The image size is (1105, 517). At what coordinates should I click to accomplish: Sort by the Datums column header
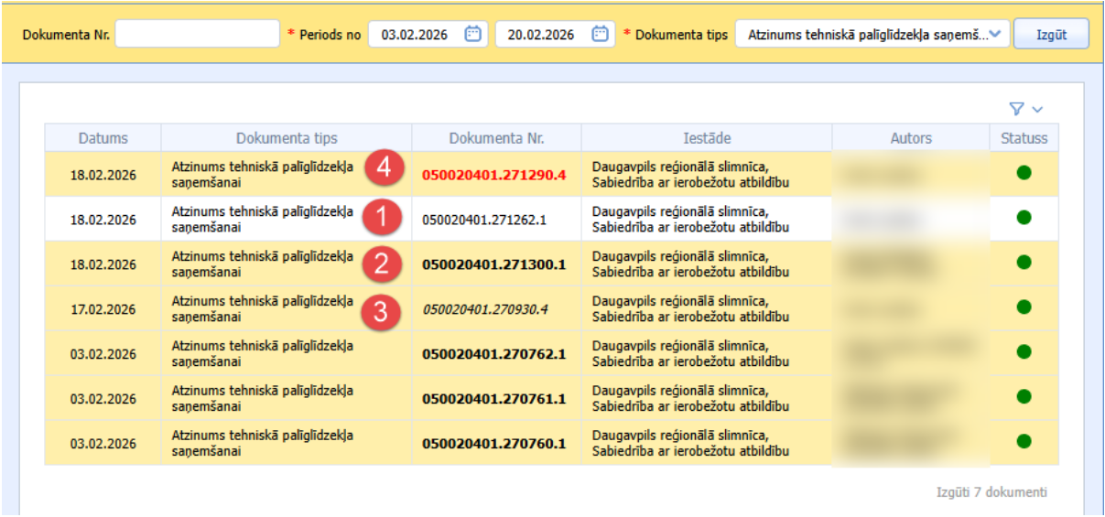103,138
